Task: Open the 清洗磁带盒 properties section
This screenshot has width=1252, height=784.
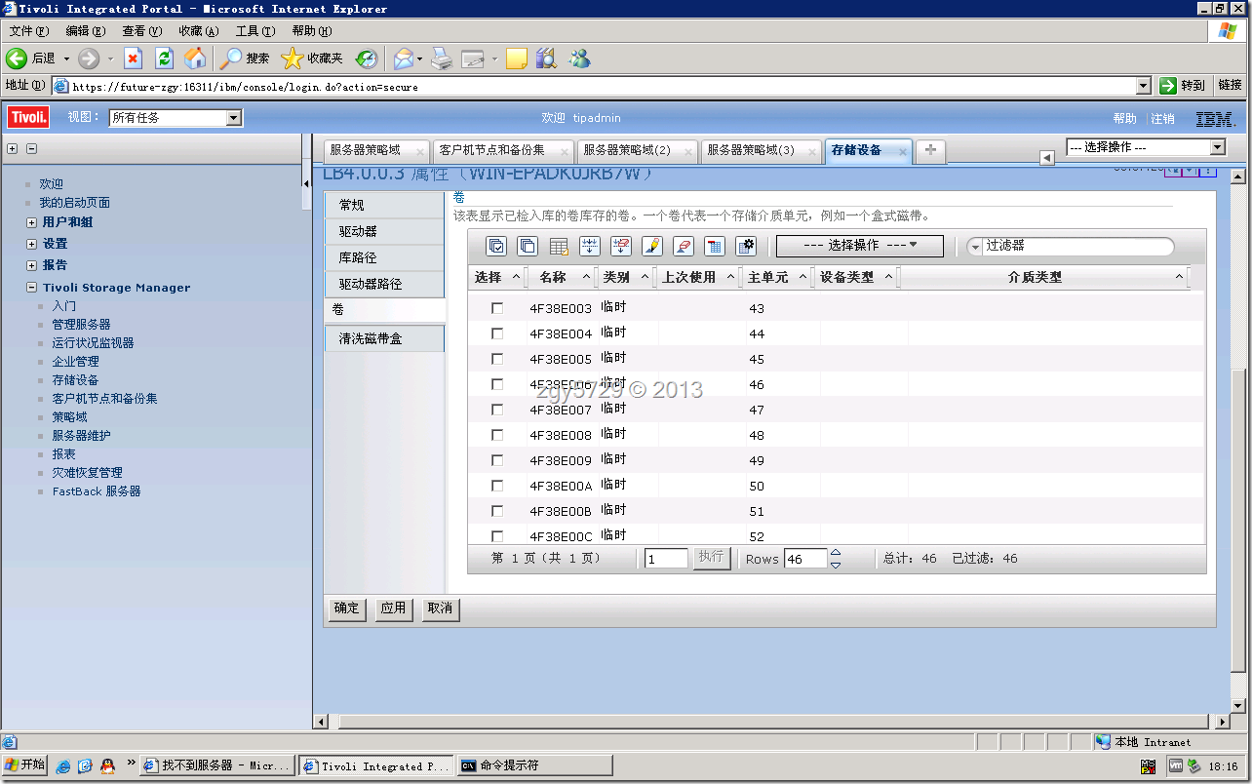Action: (384, 338)
